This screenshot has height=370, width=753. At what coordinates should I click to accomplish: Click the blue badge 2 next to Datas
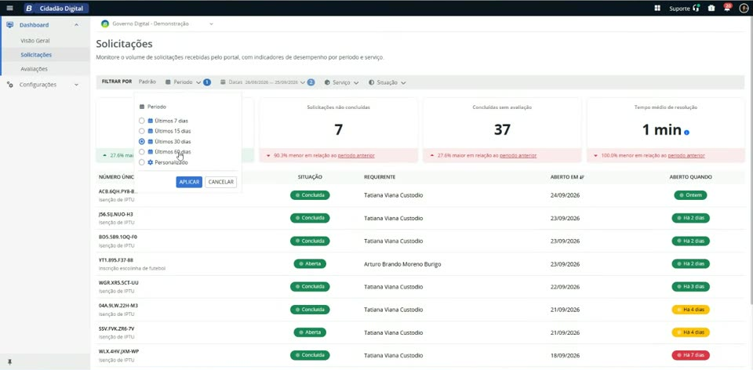pyautogui.click(x=311, y=82)
